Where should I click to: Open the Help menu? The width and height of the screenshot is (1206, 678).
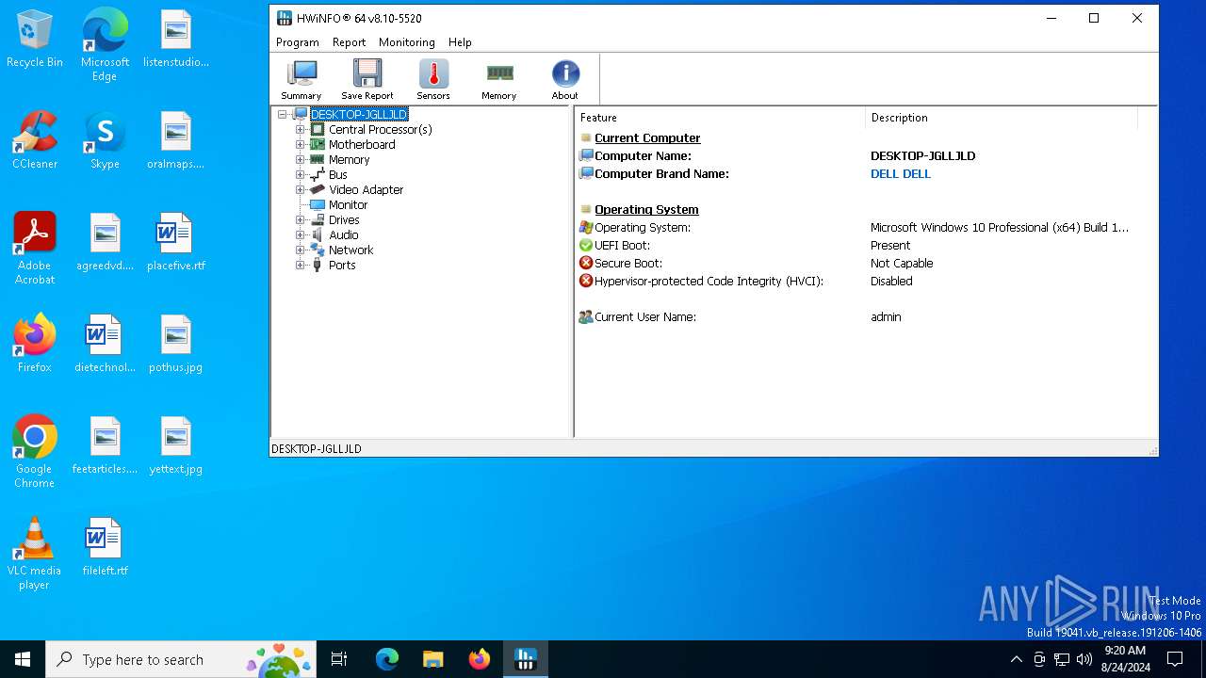click(x=460, y=42)
